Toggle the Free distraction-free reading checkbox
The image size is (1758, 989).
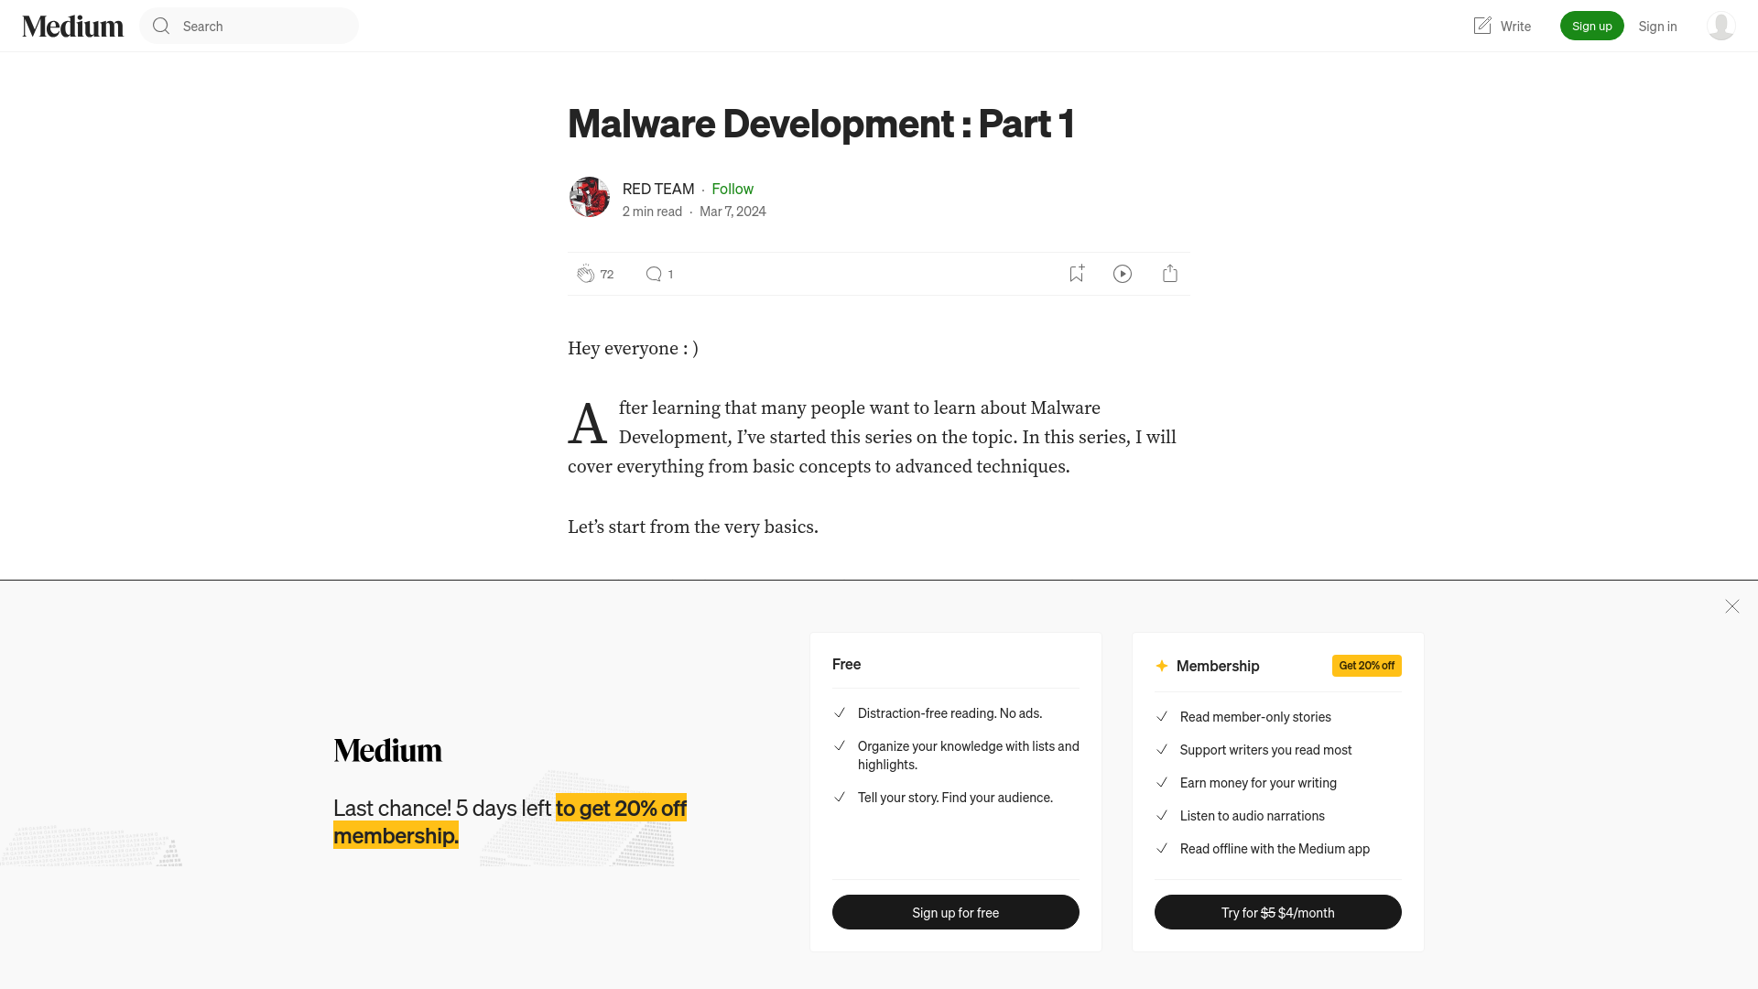click(x=838, y=712)
